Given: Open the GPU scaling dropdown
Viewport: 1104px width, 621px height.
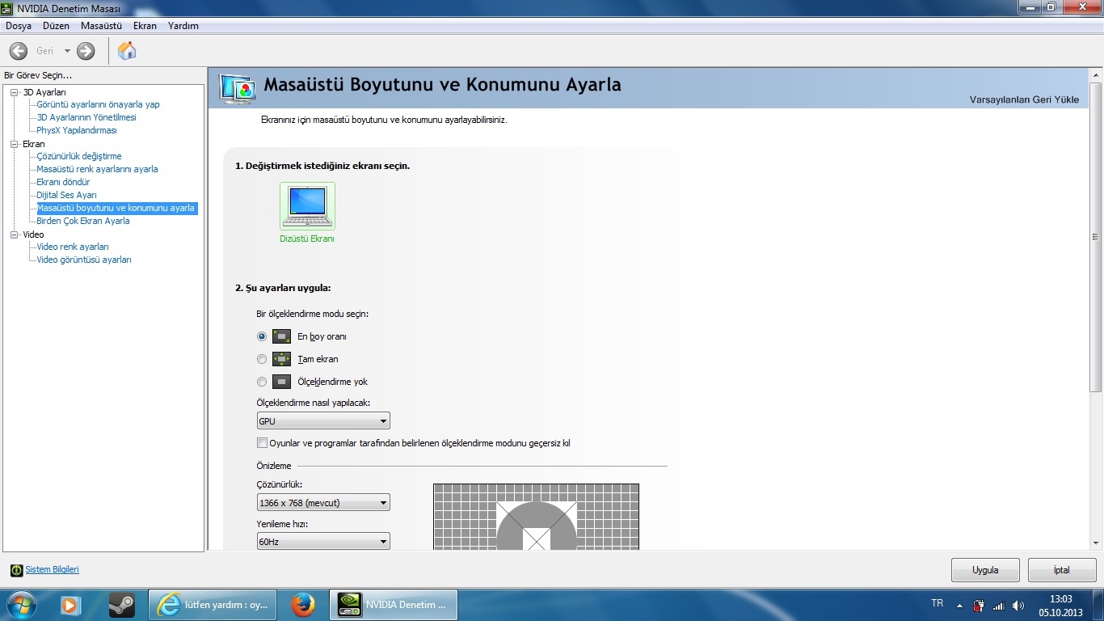Looking at the screenshot, I should (x=323, y=421).
